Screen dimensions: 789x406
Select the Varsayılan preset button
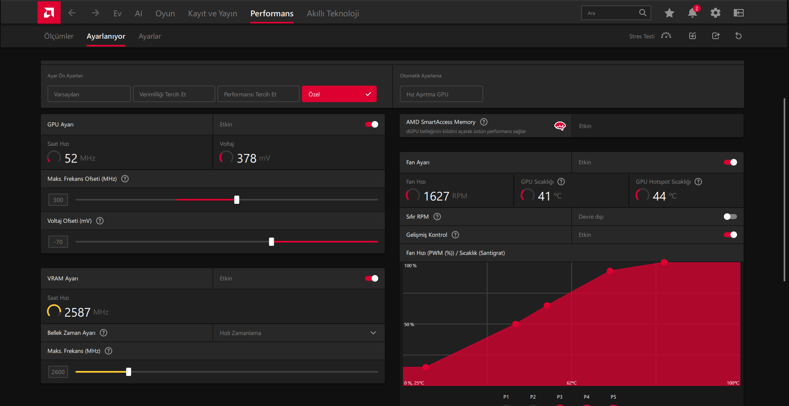(89, 94)
